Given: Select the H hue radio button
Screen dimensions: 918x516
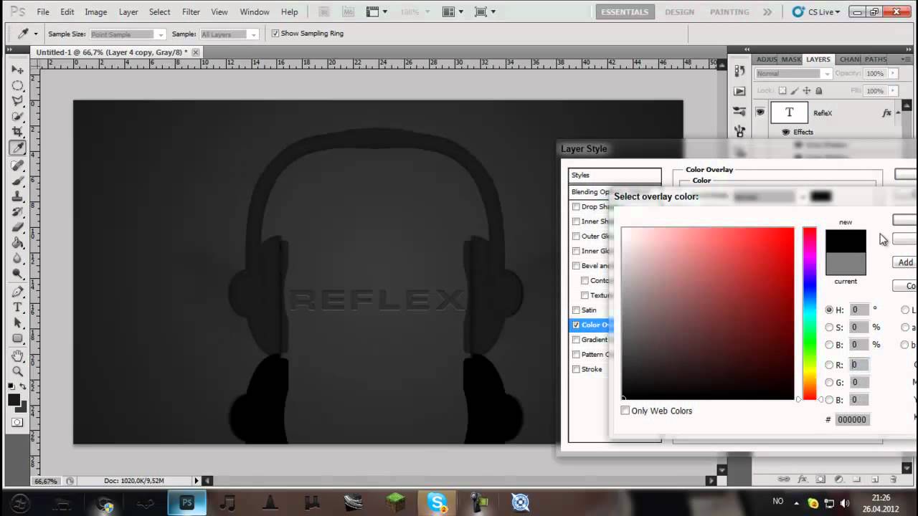Looking at the screenshot, I should pos(830,310).
